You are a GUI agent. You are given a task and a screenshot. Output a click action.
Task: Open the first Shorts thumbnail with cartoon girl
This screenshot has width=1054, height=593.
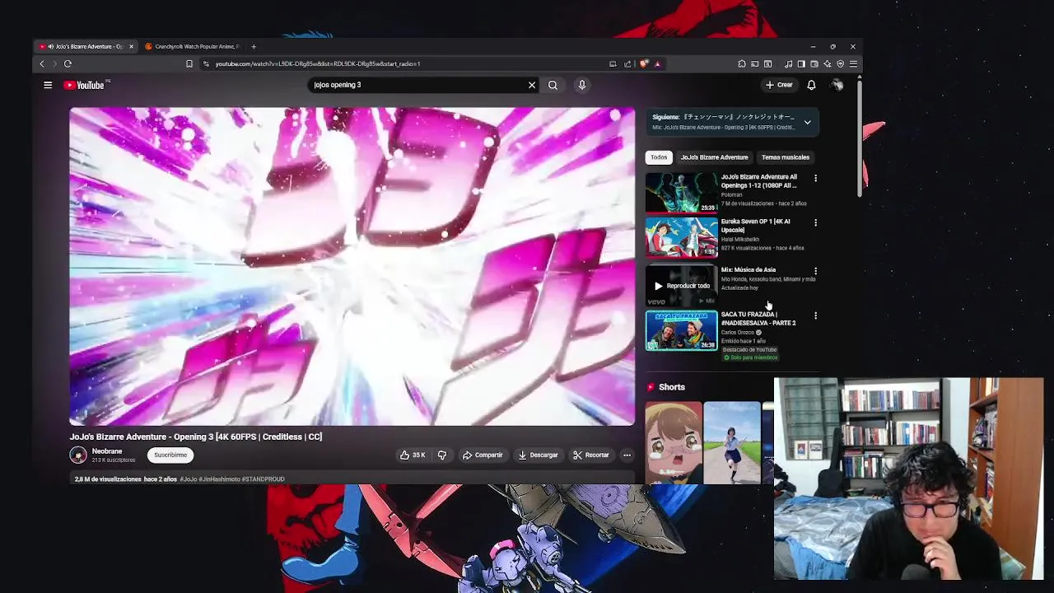pyautogui.click(x=674, y=443)
